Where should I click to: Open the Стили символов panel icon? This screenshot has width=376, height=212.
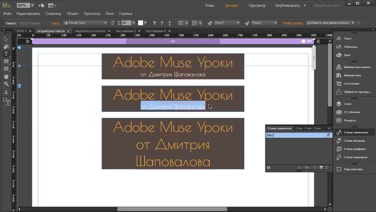point(339,132)
